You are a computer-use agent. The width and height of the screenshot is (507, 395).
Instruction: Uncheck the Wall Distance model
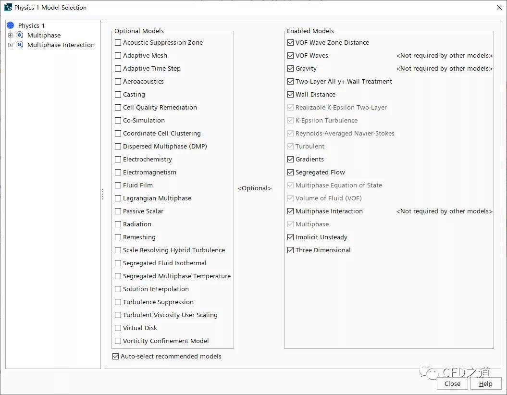[290, 94]
